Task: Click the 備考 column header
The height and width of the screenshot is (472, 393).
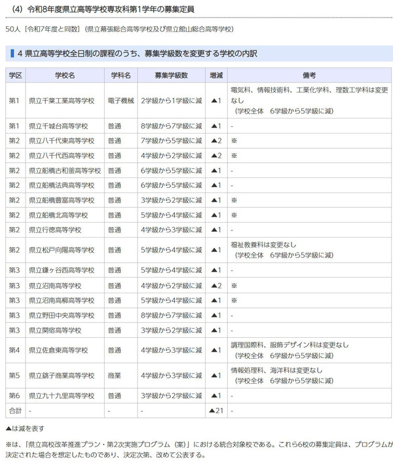Action: pos(309,75)
